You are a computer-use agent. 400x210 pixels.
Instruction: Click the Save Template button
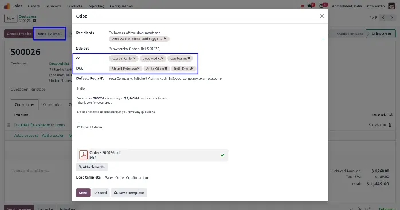click(x=129, y=193)
